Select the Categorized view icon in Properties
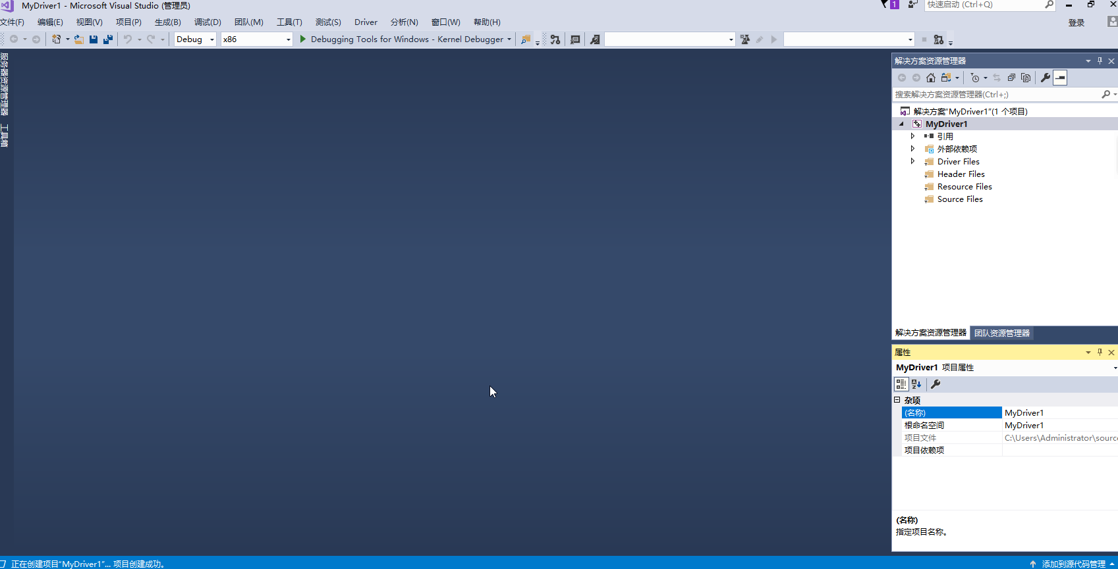Viewport: 1118px width, 569px height. 901,384
